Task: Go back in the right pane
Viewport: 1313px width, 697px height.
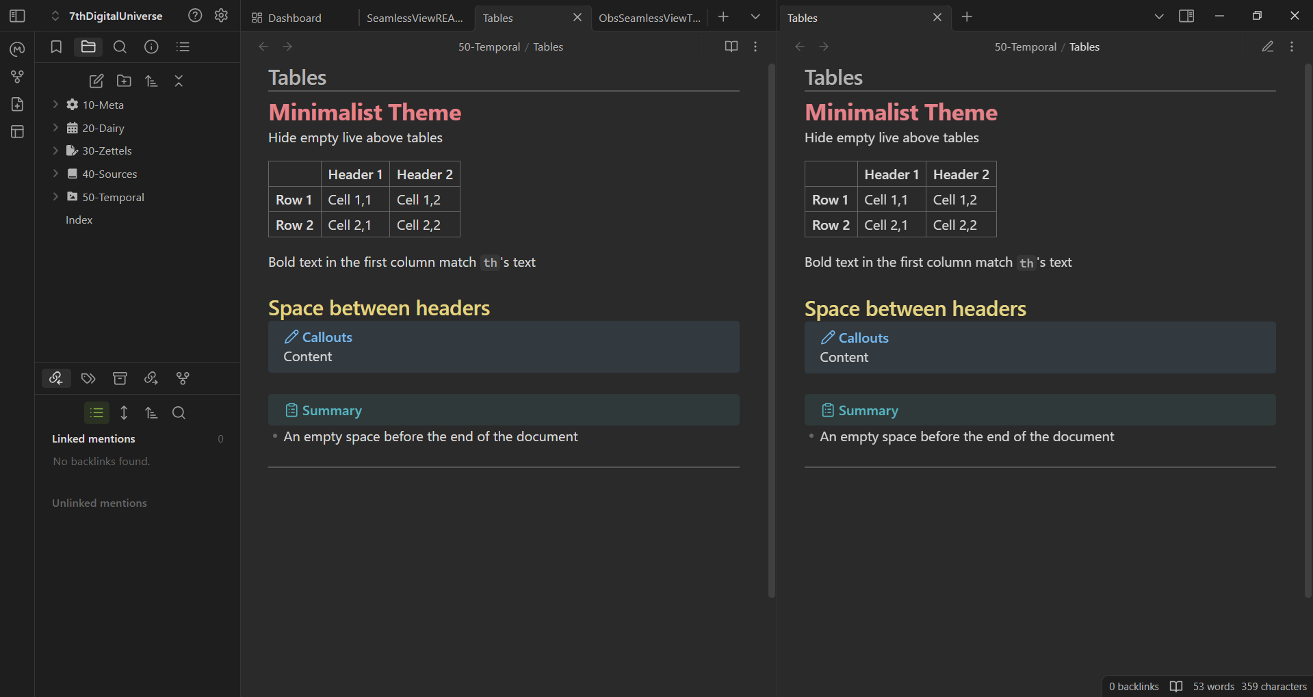Action: click(x=800, y=47)
